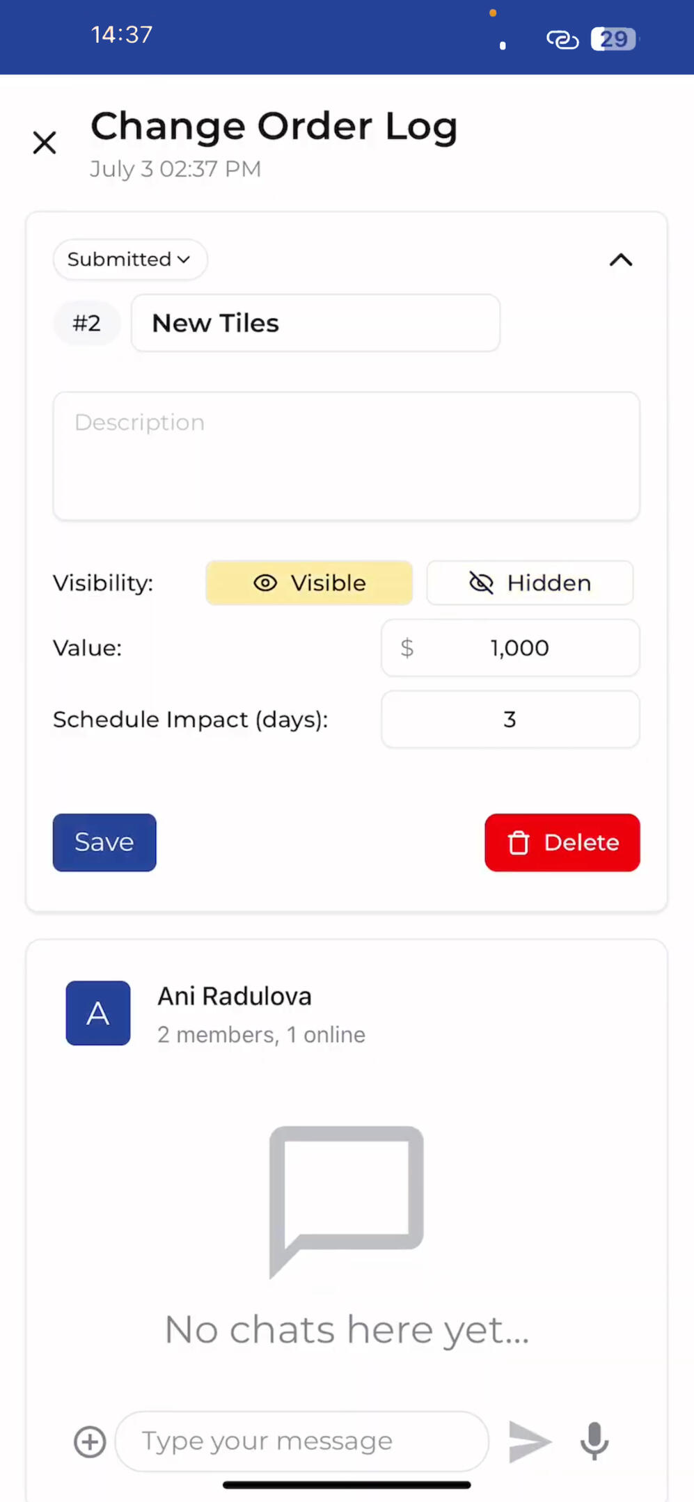Collapse the change order card chevron
The width and height of the screenshot is (694, 1502).
coord(620,260)
